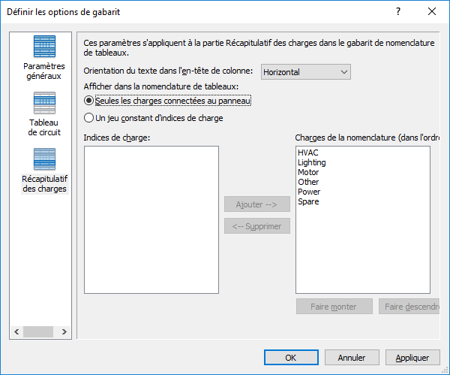Screen dimensions: 450x375
Task: Select the Tableau de circuit icon
Action: click(x=44, y=103)
